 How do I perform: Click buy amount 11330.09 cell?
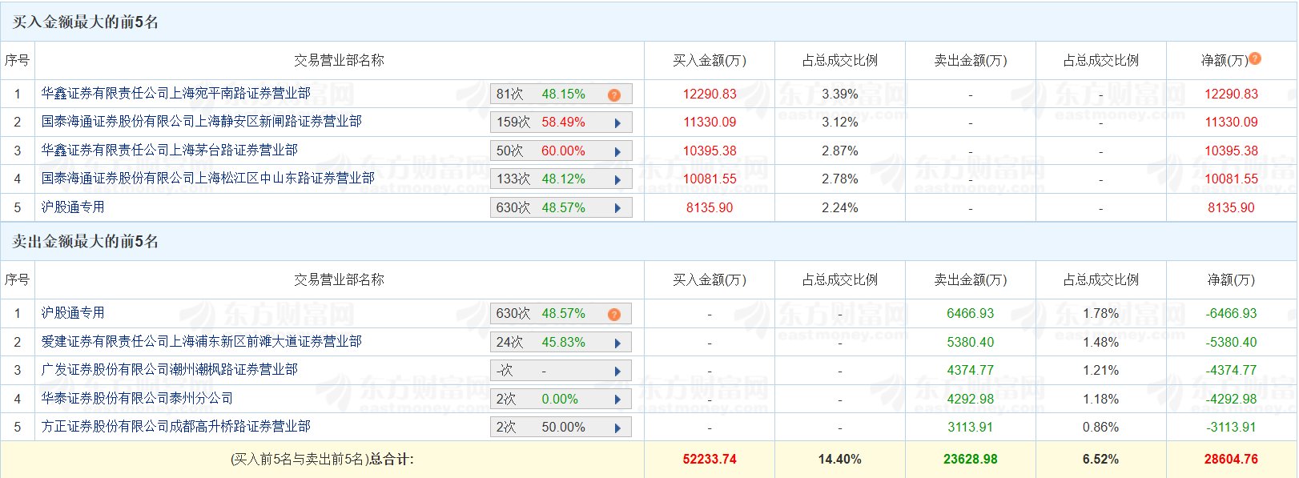click(x=710, y=123)
